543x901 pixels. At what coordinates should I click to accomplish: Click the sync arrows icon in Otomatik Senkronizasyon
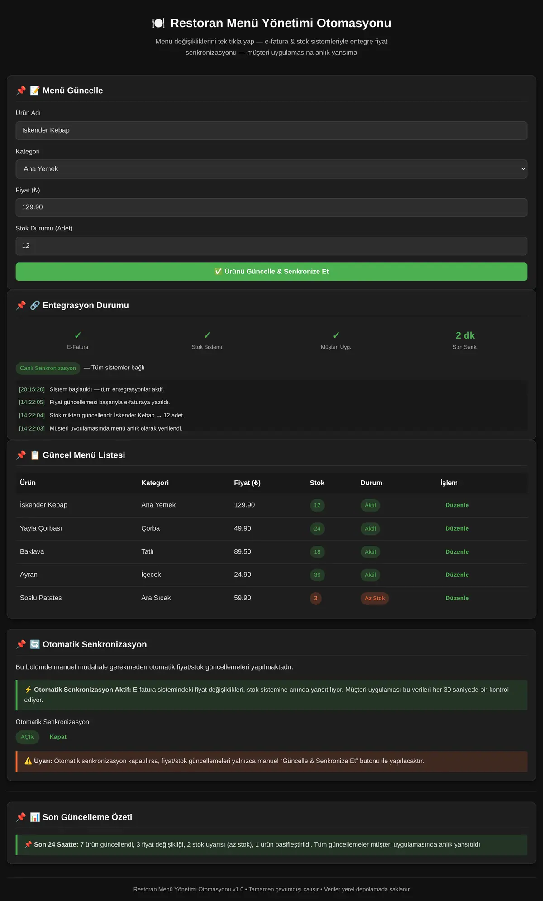[x=35, y=644]
